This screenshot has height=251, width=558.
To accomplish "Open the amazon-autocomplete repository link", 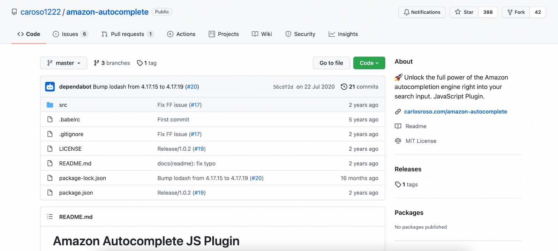I will [x=107, y=12].
